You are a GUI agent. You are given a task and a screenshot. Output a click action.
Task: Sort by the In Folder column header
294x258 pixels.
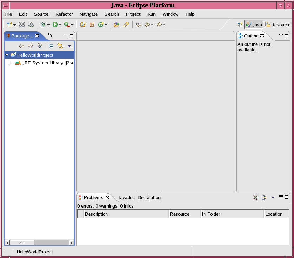(233, 214)
